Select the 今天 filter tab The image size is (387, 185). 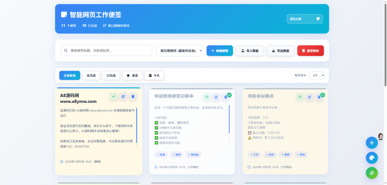154,75
